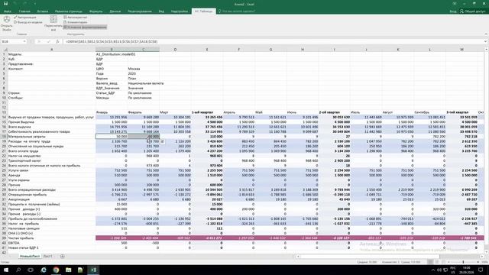Open the Разметка страницы tab

pos(69,11)
